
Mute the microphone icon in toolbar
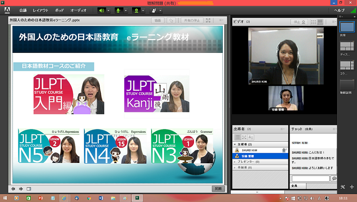[119, 10]
